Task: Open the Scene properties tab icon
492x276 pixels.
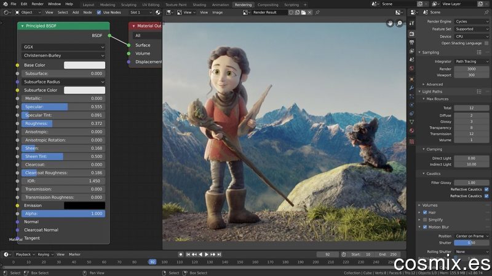Action: (411, 59)
